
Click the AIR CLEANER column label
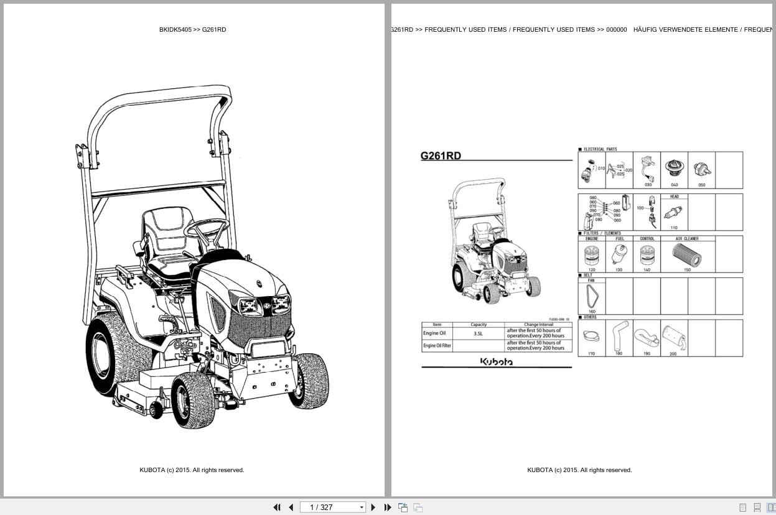tap(687, 239)
